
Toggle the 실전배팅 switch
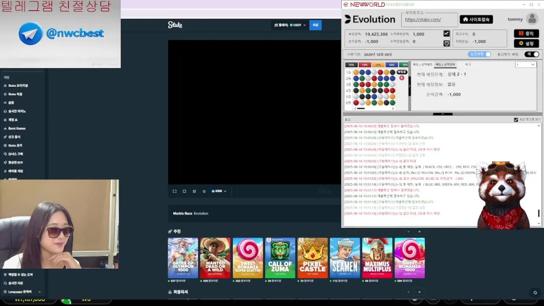tap(479, 54)
